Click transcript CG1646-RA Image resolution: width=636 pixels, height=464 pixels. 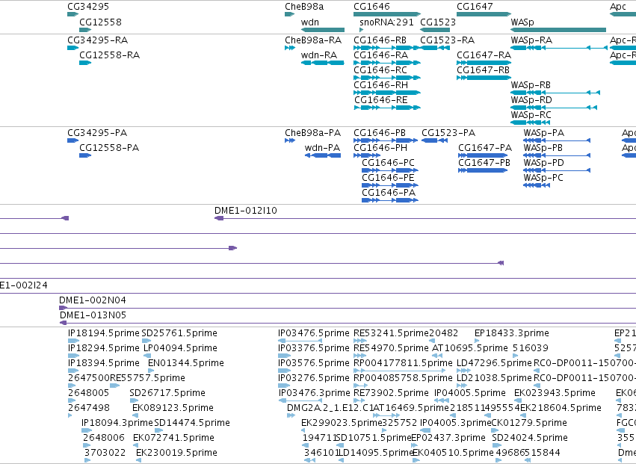tap(387, 63)
